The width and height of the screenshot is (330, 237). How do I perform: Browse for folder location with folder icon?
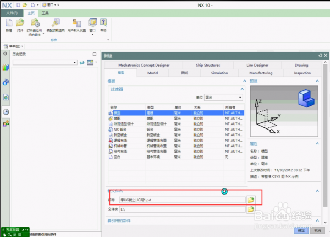(251, 209)
